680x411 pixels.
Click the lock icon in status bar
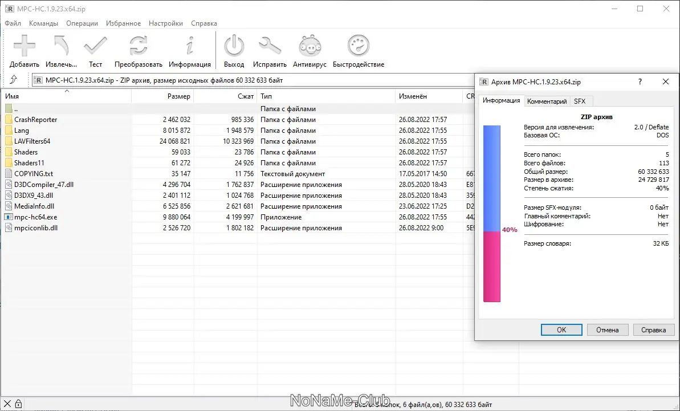point(19,404)
